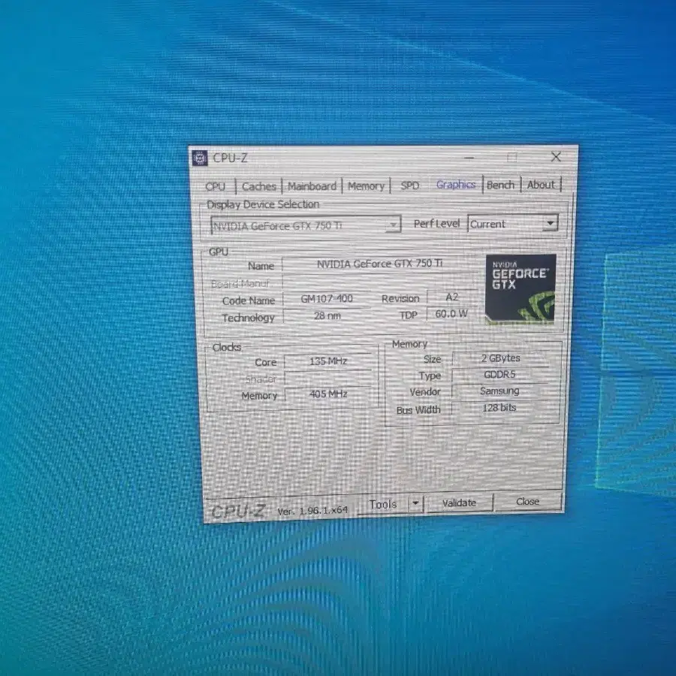The image size is (676, 676).
Task: Click the GPU Name field value
Action: click(x=379, y=264)
